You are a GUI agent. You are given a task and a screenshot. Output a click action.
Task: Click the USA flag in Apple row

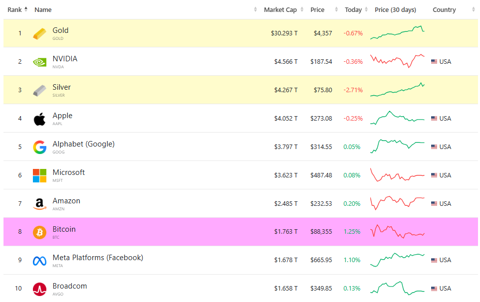(x=434, y=119)
